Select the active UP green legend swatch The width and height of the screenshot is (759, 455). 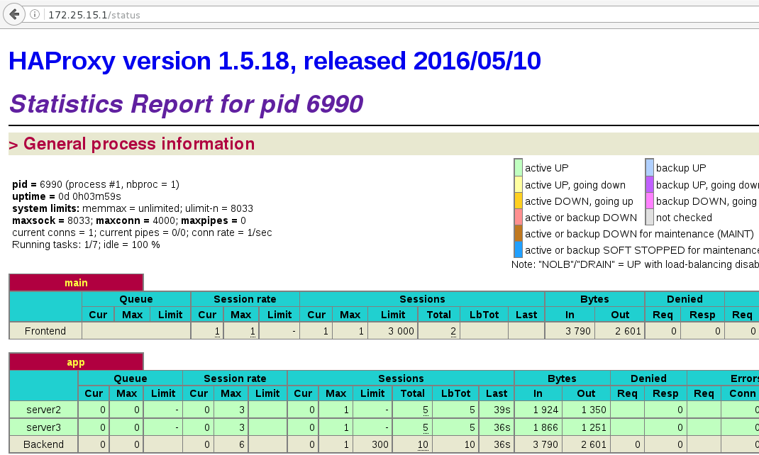(x=518, y=167)
